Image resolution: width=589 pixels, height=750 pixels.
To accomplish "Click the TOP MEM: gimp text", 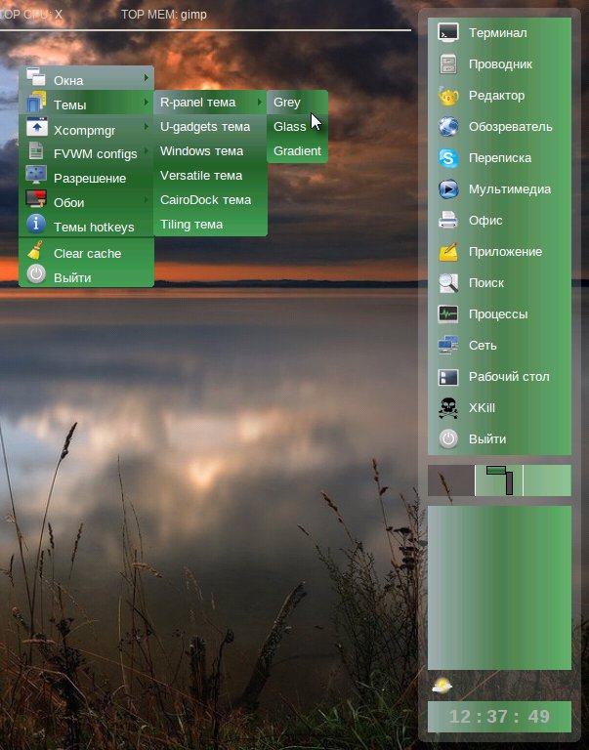I will 164,15.
